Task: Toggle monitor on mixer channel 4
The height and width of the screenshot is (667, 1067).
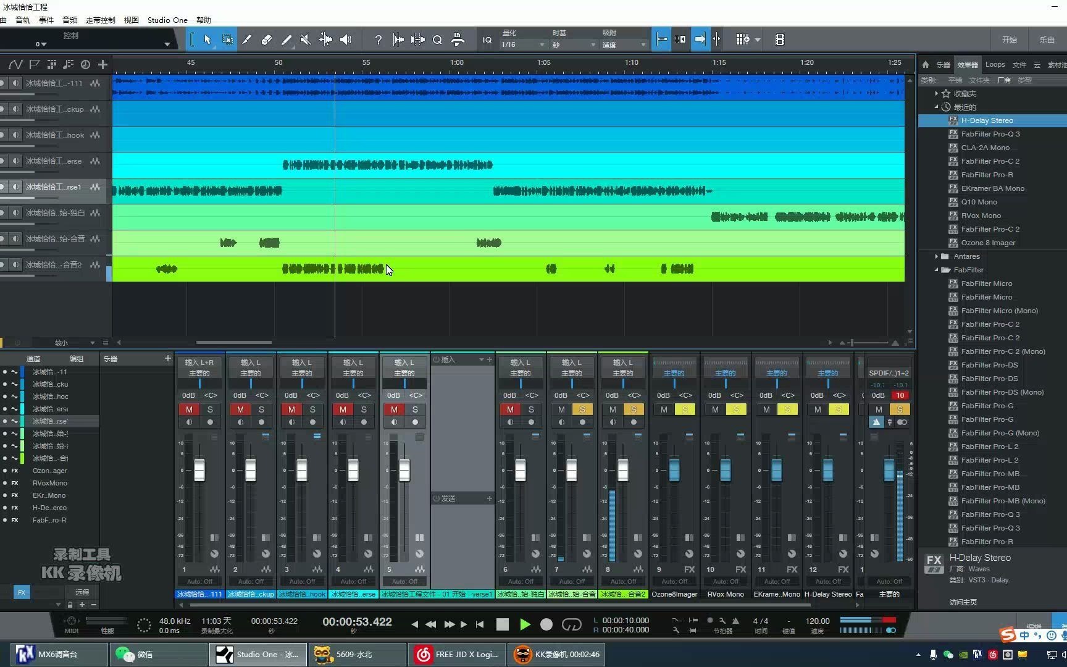Action: (x=343, y=422)
